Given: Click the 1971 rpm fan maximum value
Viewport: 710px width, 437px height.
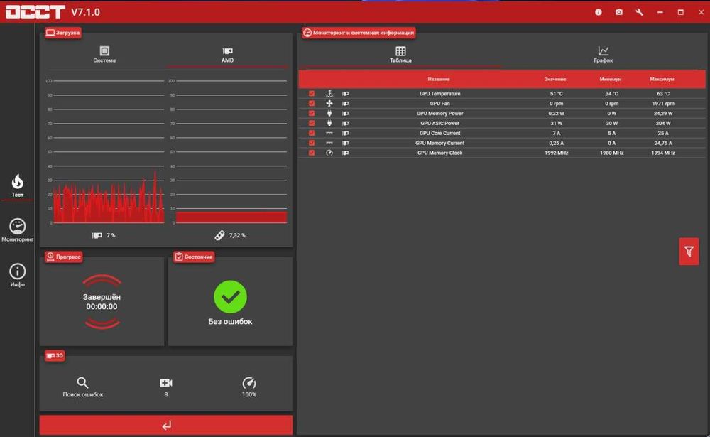Looking at the screenshot, I should pyautogui.click(x=663, y=103).
